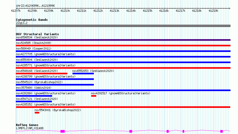Open esv3575480 (Uddin2014) label
This screenshot has width=238, height=134.
coord(34,88)
